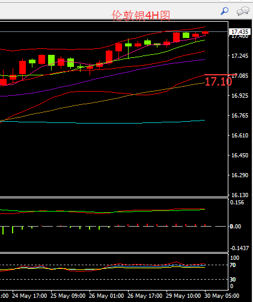Open the chat bubbles icon
Image resolution: width=253 pixels, height=302 pixels.
pos(243,11)
